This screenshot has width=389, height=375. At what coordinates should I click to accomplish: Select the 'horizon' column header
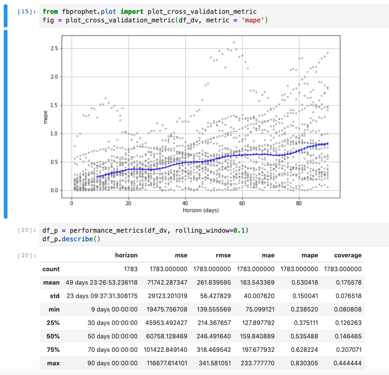click(x=127, y=255)
